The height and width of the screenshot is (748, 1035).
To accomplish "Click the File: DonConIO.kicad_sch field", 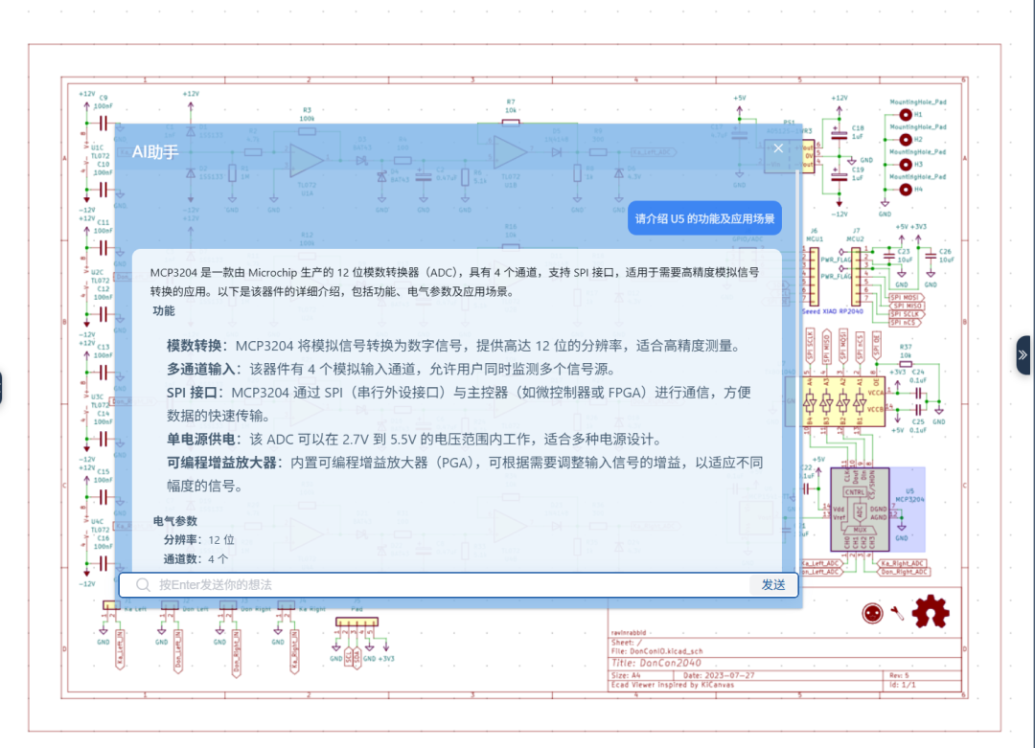I will click(657, 651).
